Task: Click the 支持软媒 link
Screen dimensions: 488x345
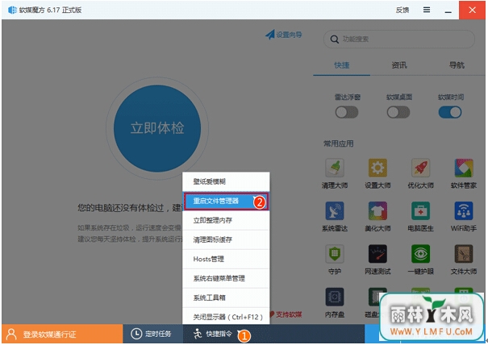Action: click(x=286, y=314)
